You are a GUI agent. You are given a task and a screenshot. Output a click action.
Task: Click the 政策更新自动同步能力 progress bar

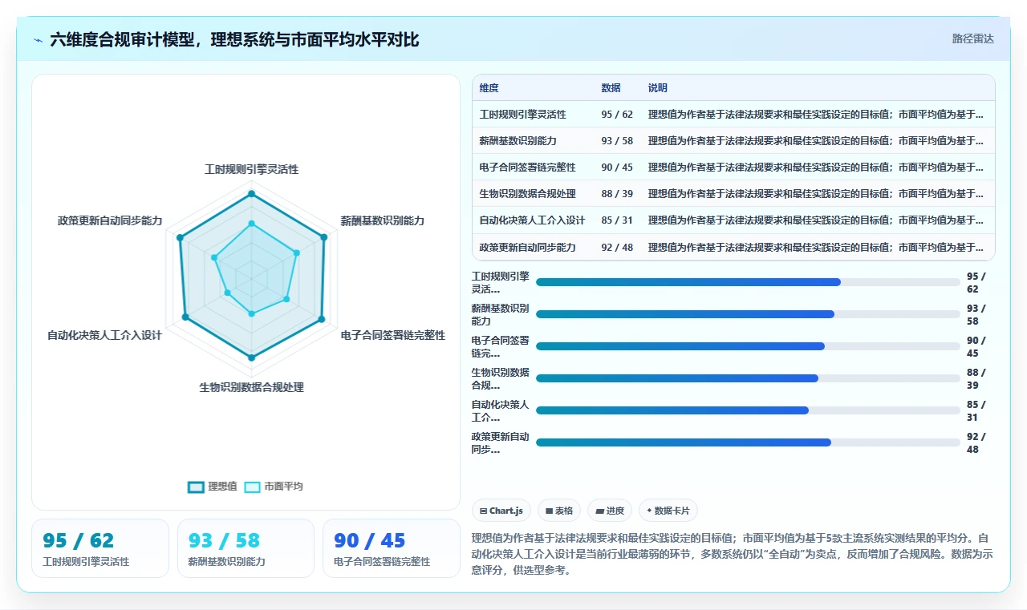pos(748,442)
